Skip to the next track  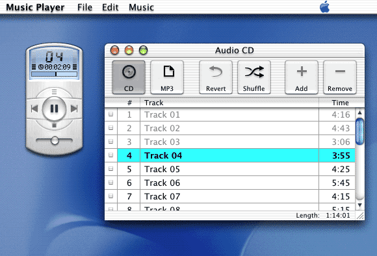pos(74,109)
